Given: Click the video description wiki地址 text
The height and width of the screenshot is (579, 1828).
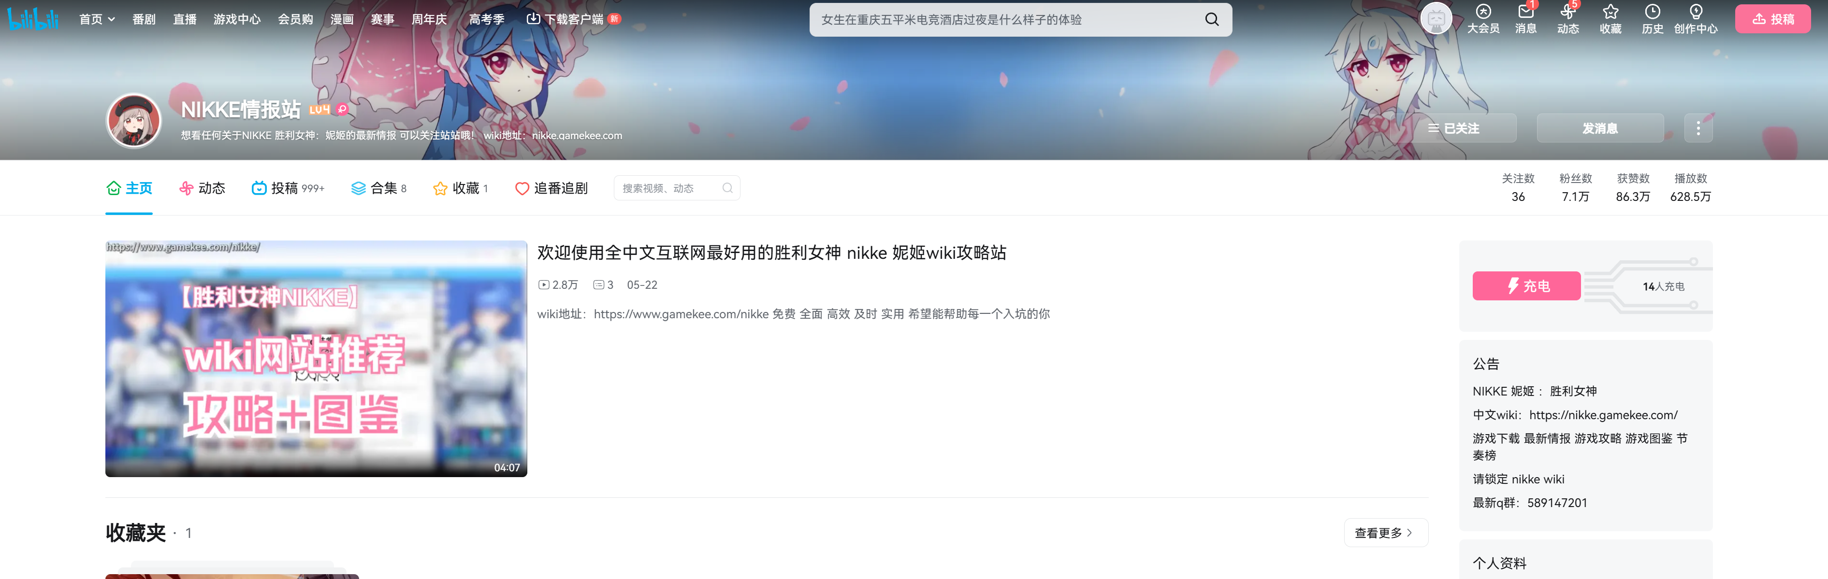Looking at the screenshot, I should coord(793,314).
